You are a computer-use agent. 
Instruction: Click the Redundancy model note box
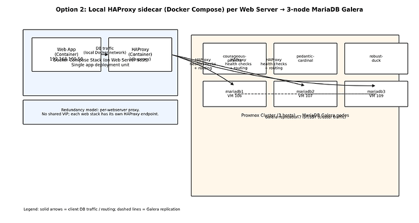coord(100,112)
